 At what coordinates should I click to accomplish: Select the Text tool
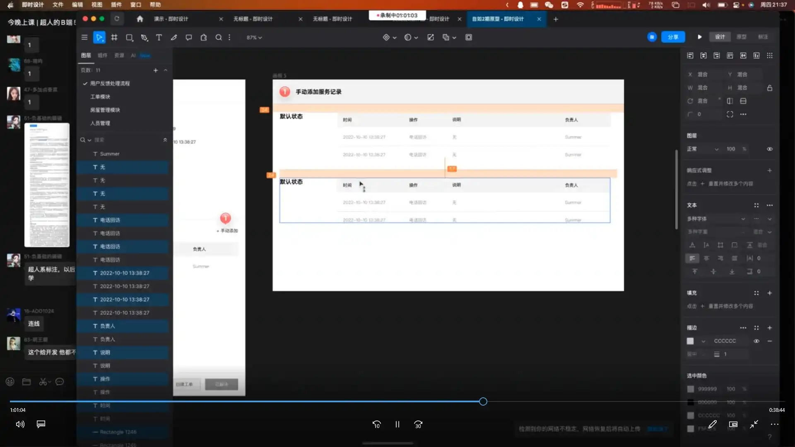[x=159, y=37]
